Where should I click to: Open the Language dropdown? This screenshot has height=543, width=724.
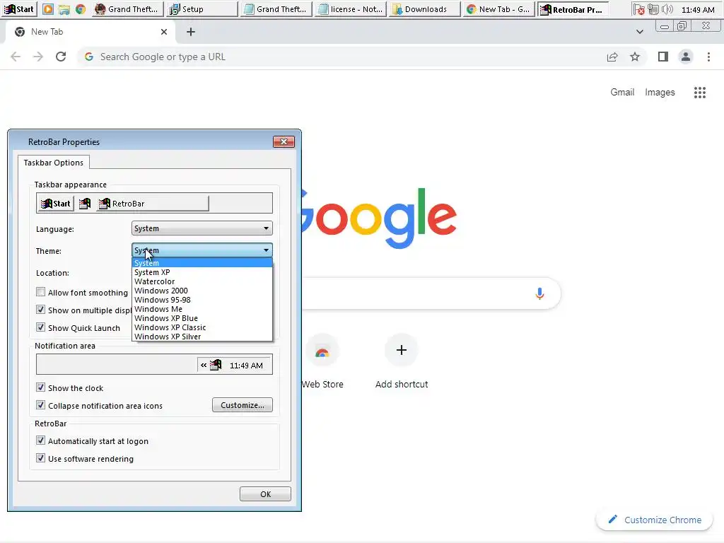tap(202, 228)
